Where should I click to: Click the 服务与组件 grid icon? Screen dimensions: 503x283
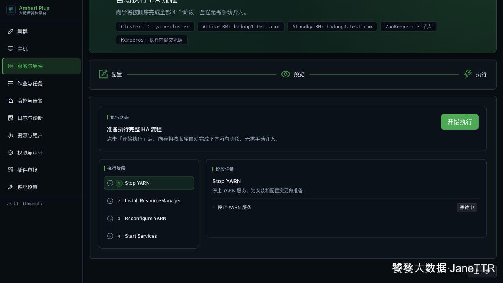(x=11, y=66)
